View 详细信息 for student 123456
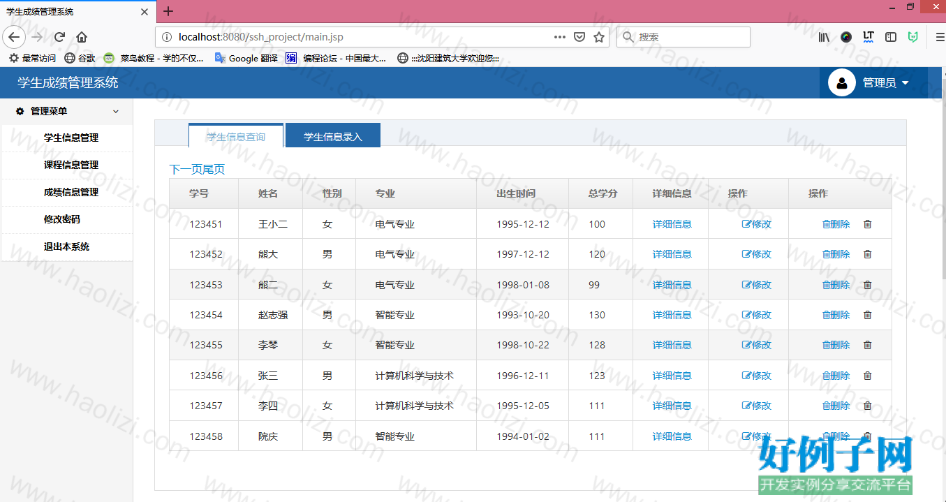Image resolution: width=946 pixels, height=502 pixels. click(672, 376)
